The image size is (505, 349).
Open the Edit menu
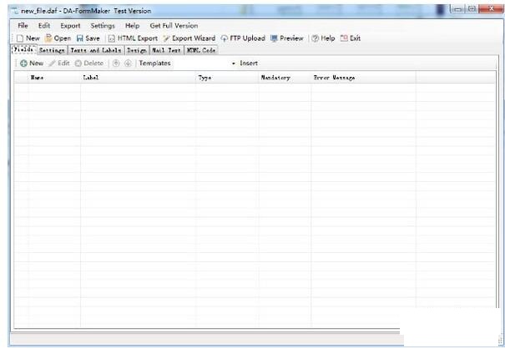click(44, 25)
